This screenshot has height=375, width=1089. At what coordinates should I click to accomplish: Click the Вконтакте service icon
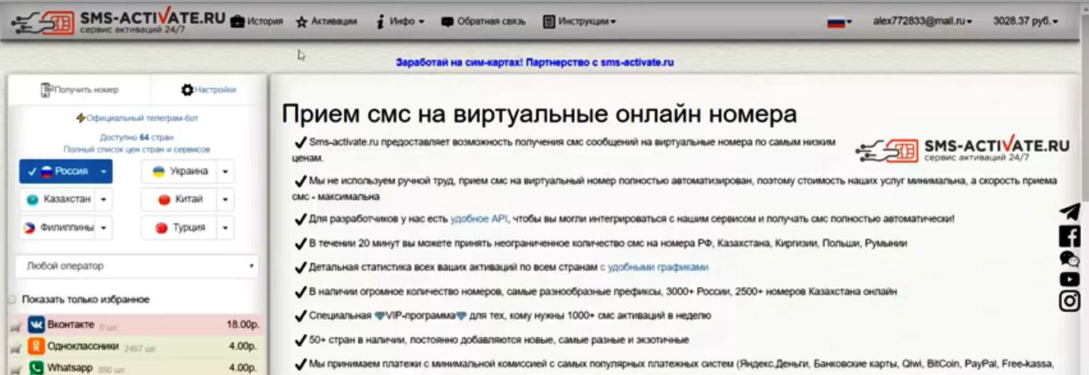[x=36, y=325]
